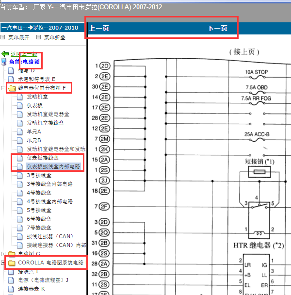Screen dimensions: 291x295
Task: Expand the 电路图 G folder node
Action: pyautogui.click(x=3, y=254)
